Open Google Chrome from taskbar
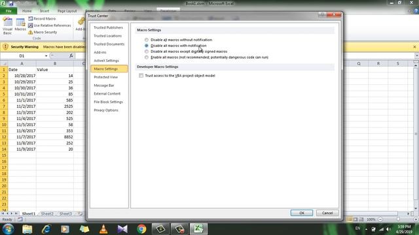The height and width of the screenshot is (235, 419). click(x=141, y=229)
